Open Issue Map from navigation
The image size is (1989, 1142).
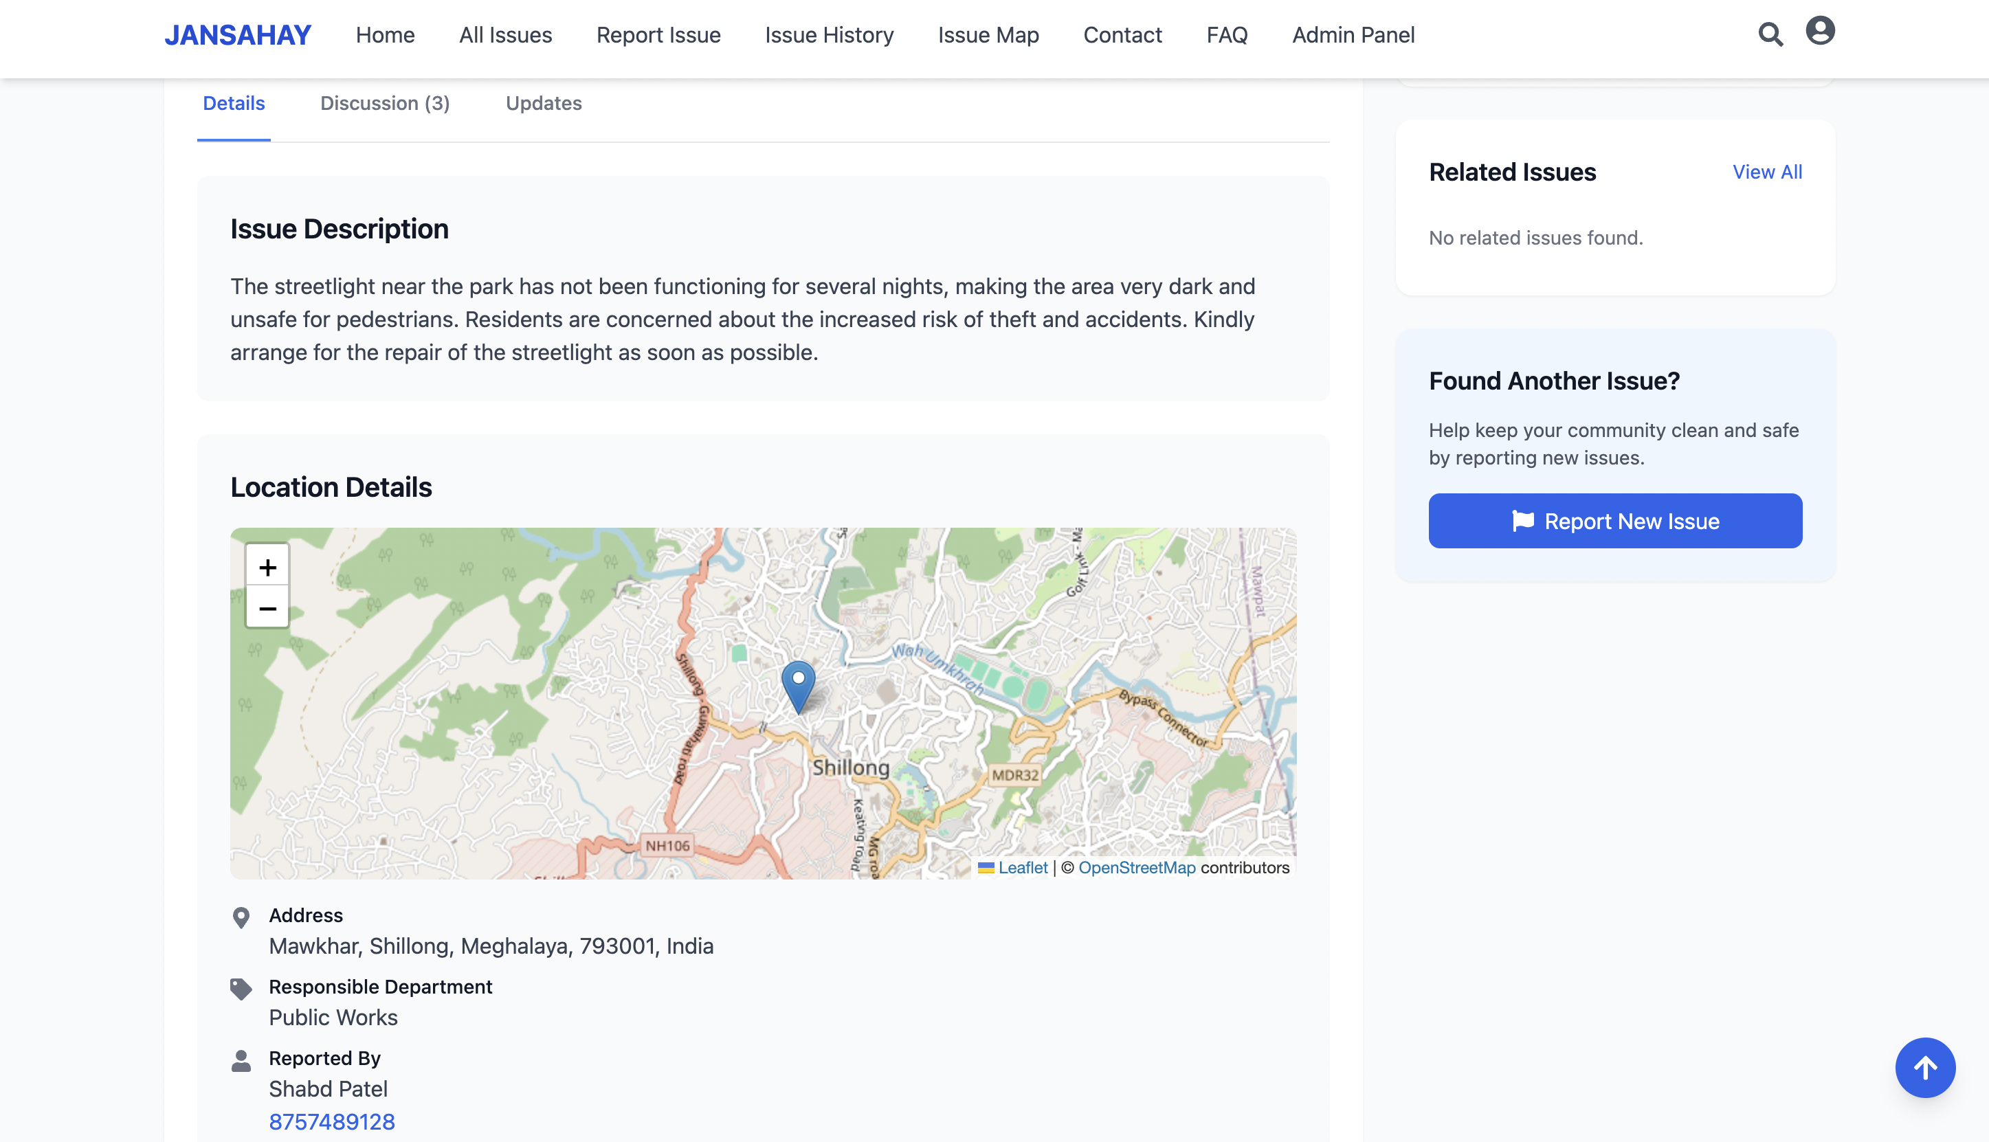click(988, 35)
